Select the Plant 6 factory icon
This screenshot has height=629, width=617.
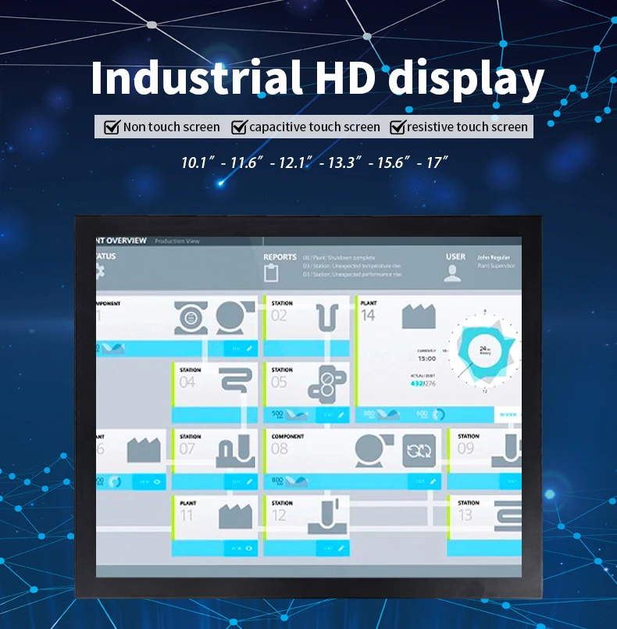tap(144, 450)
